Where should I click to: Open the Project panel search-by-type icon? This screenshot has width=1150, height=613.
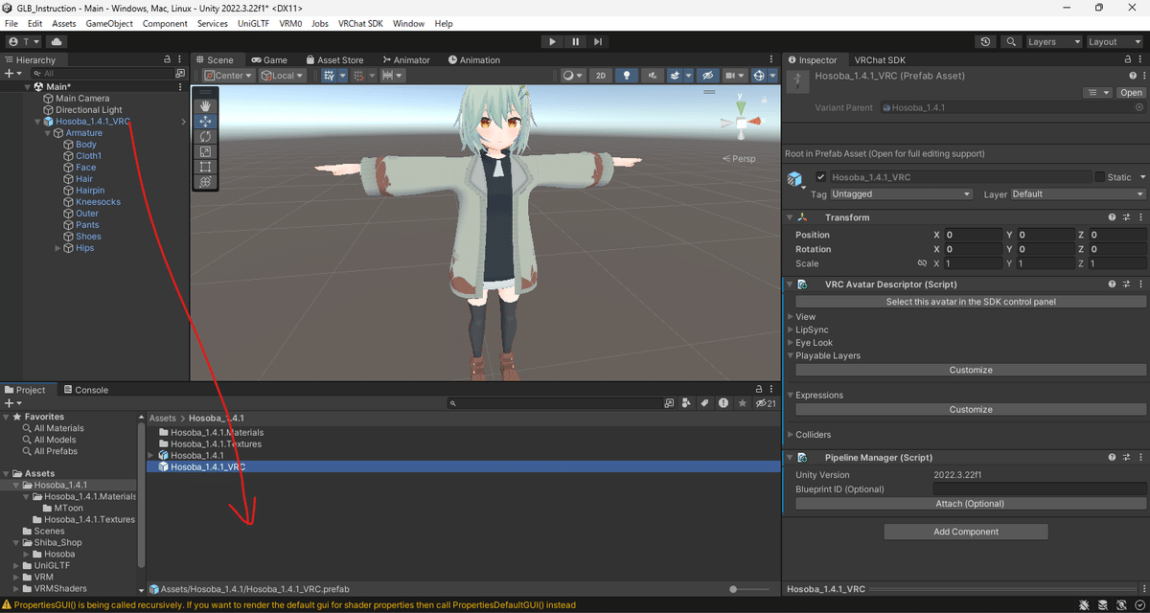click(x=684, y=403)
